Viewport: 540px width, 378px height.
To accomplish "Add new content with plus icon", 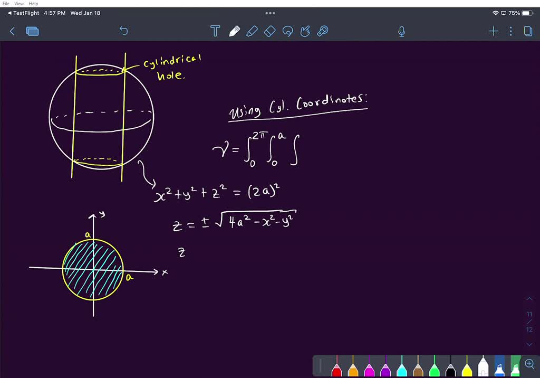I will (x=494, y=31).
